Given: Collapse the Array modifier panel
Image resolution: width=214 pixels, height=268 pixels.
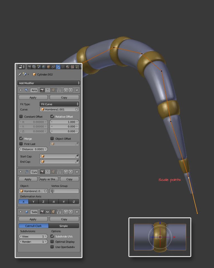Looking at the screenshot, I should pyautogui.click(x=21, y=90).
